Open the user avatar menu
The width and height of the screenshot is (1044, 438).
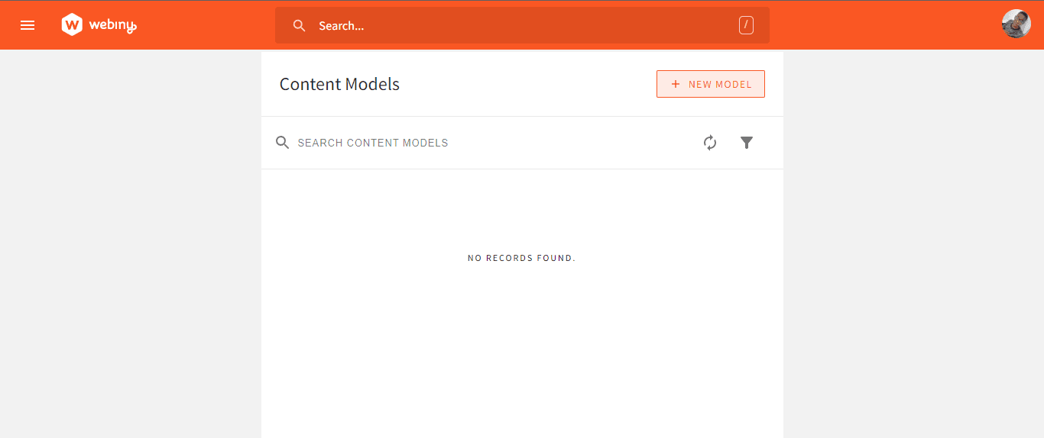pos(1016,24)
